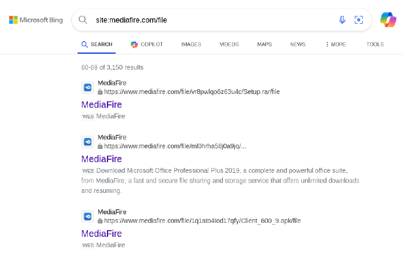
Task: Open the Copilot icon at top right
Action: [x=388, y=20]
